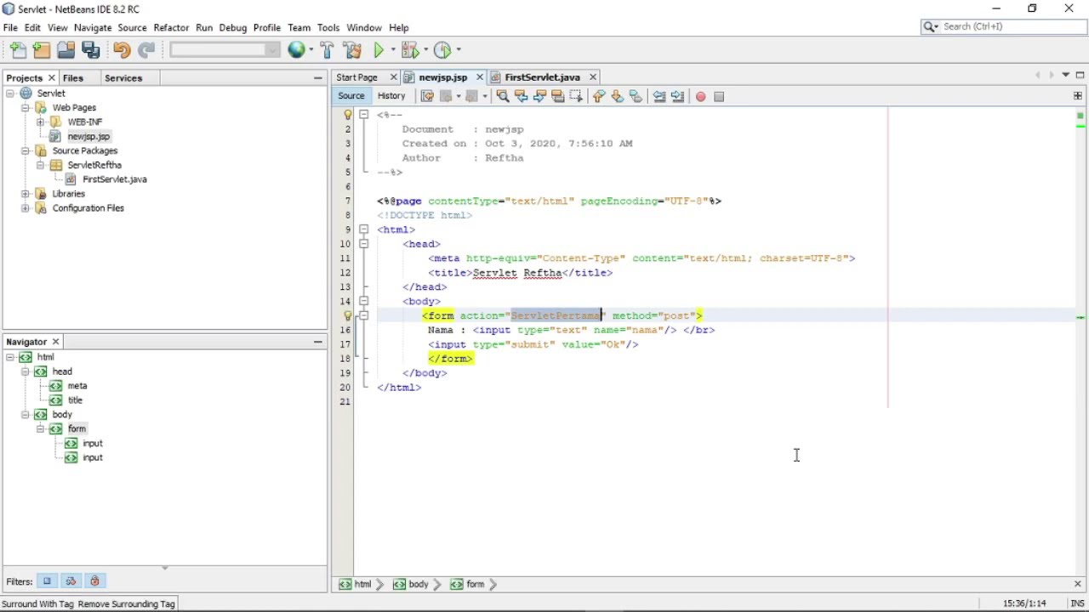This screenshot has height=612, width=1089.
Task: Toggle the first Navigator filter button
Action: pyautogui.click(x=48, y=581)
